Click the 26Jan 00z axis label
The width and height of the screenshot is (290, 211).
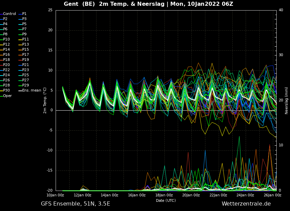click(273, 195)
